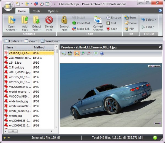The height and width of the screenshot is (143, 165).
Task: Open the Convert Archives tool
Action: pyautogui.click(x=98, y=24)
